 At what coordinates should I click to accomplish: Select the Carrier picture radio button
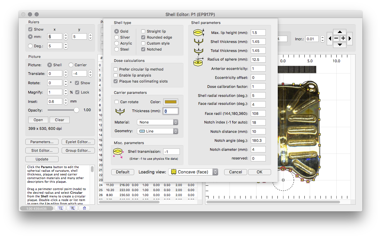(x=71, y=65)
